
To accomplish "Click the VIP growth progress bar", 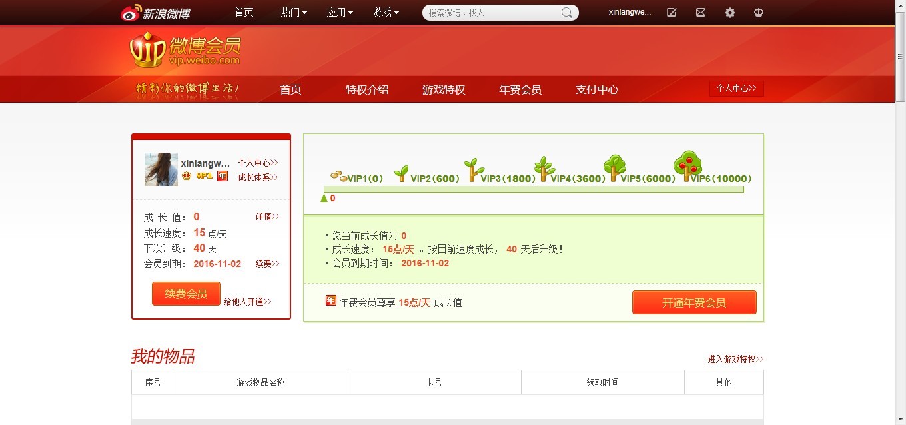I will 534,189.
